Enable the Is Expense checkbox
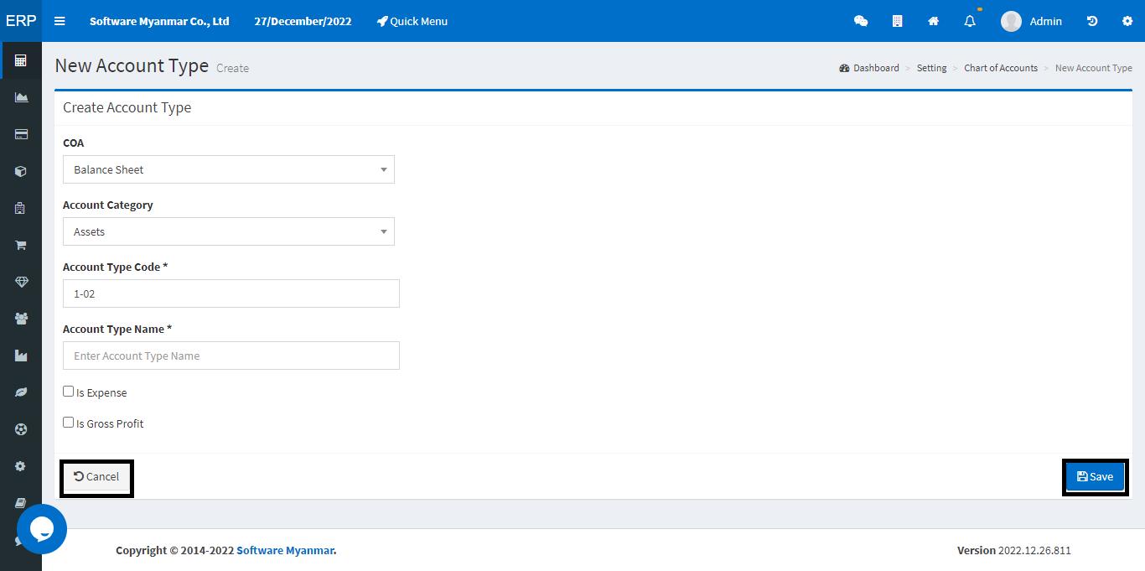Viewport: 1145px width, 571px height. pos(69,392)
